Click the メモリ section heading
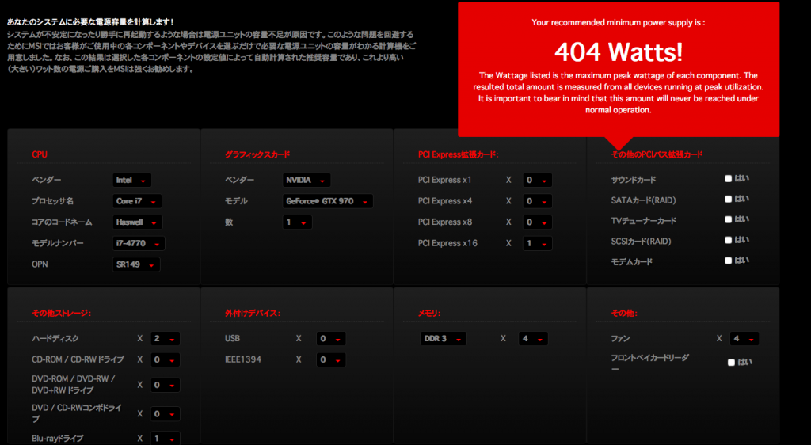Screen dimensions: 811x445 (x=428, y=314)
